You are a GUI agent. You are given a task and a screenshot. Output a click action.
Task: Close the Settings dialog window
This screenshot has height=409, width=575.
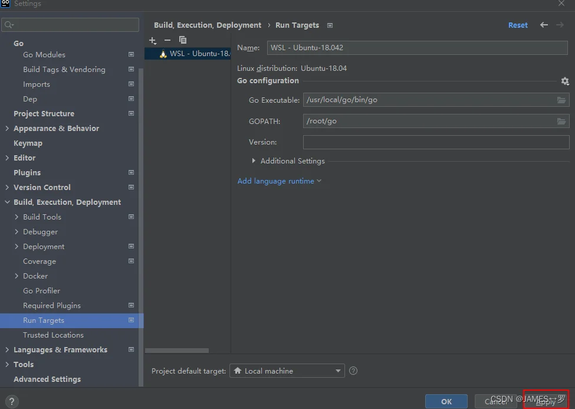[561, 4]
